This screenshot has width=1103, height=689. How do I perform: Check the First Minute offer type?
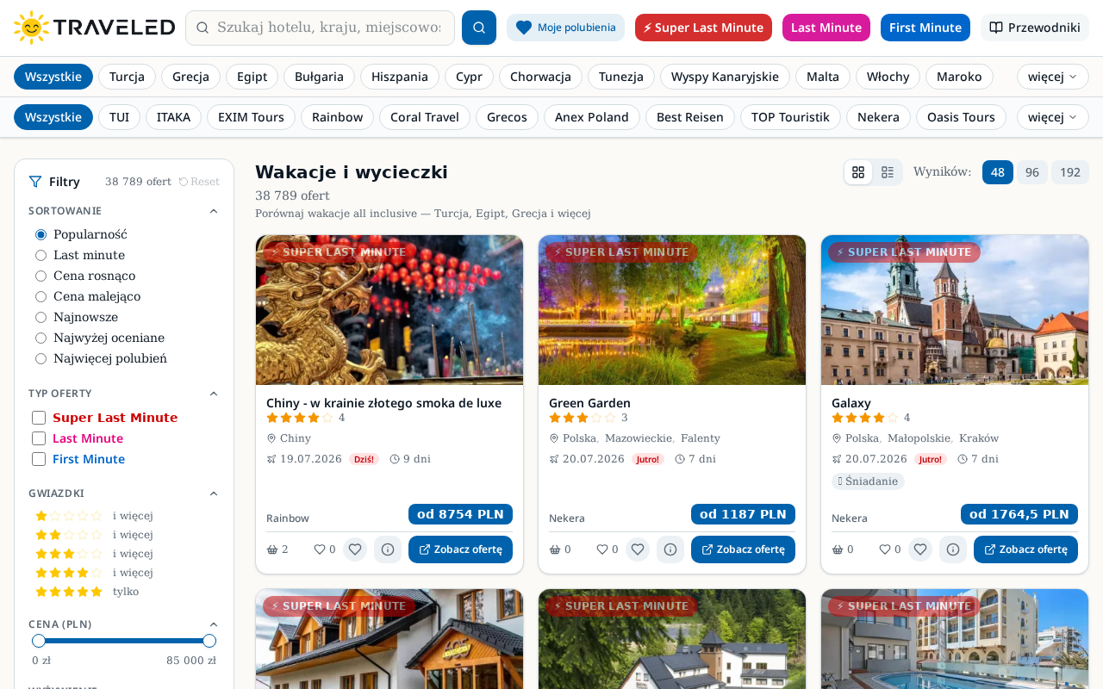coord(39,459)
